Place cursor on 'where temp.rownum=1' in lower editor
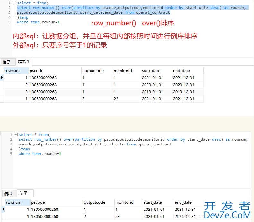The image size is (254, 222). point(40,154)
